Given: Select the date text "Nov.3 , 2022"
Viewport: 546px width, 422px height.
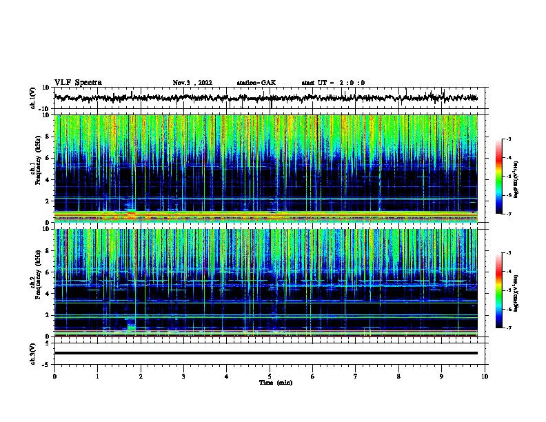Looking at the screenshot, I should (x=192, y=83).
